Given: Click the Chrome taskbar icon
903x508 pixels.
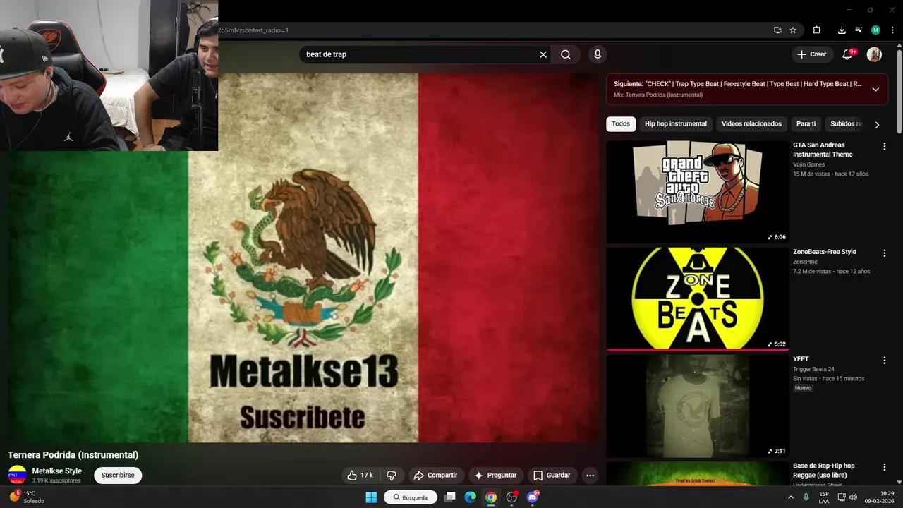Looking at the screenshot, I should pos(491,497).
